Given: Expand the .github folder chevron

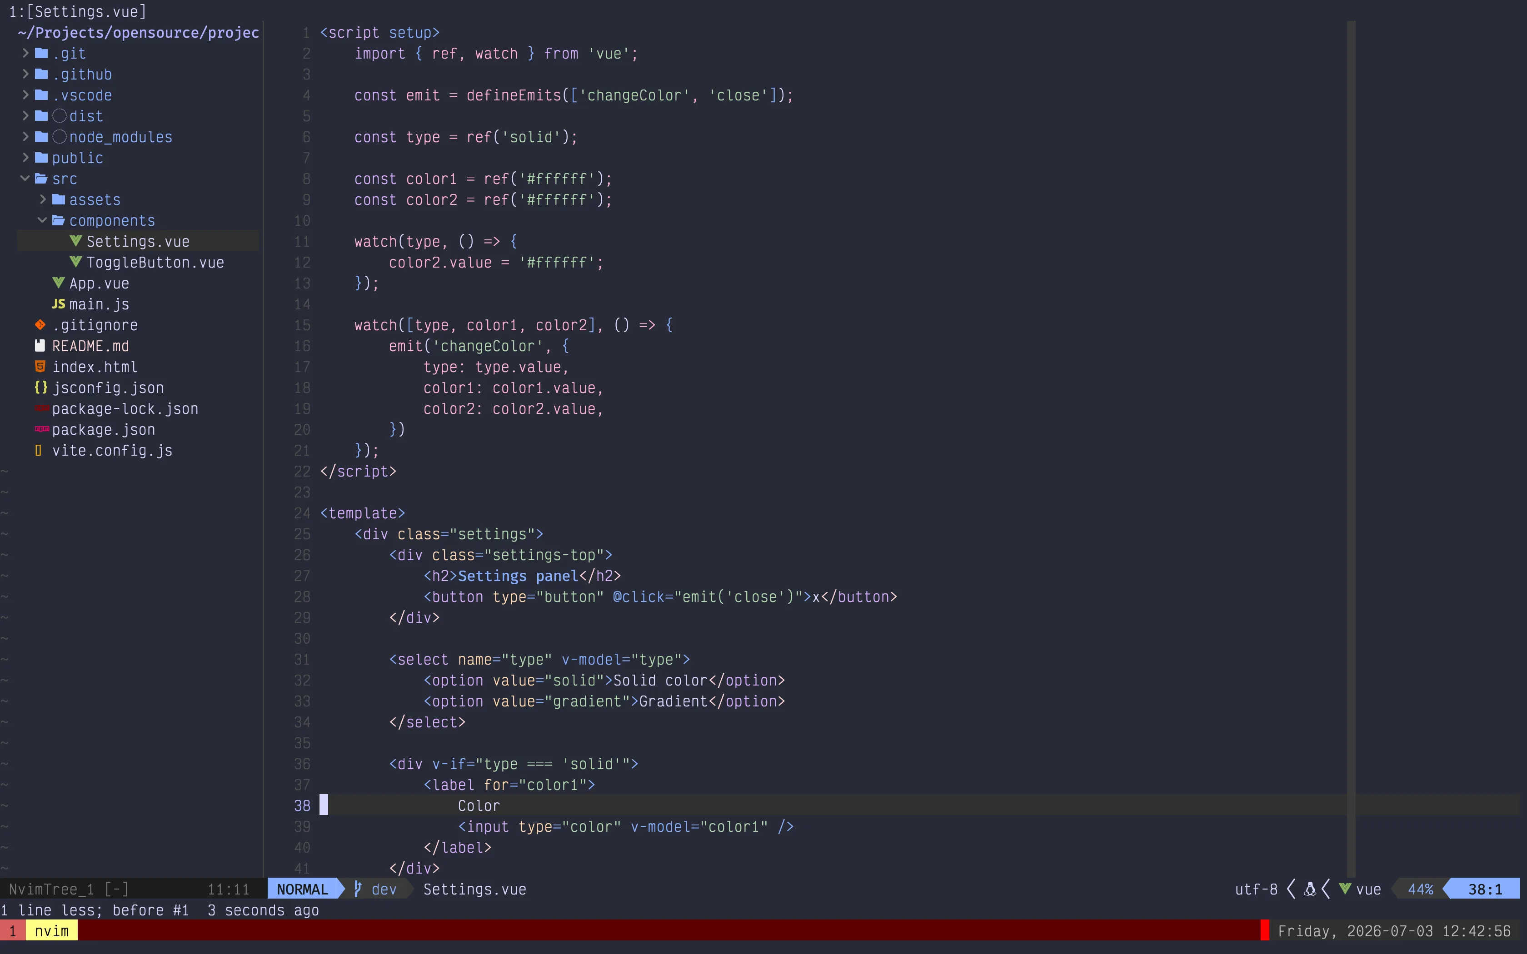Looking at the screenshot, I should (x=25, y=74).
